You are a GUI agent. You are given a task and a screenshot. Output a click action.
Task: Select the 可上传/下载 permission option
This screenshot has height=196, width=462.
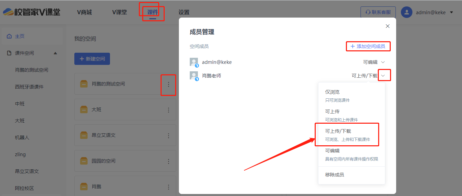click(352, 135)
